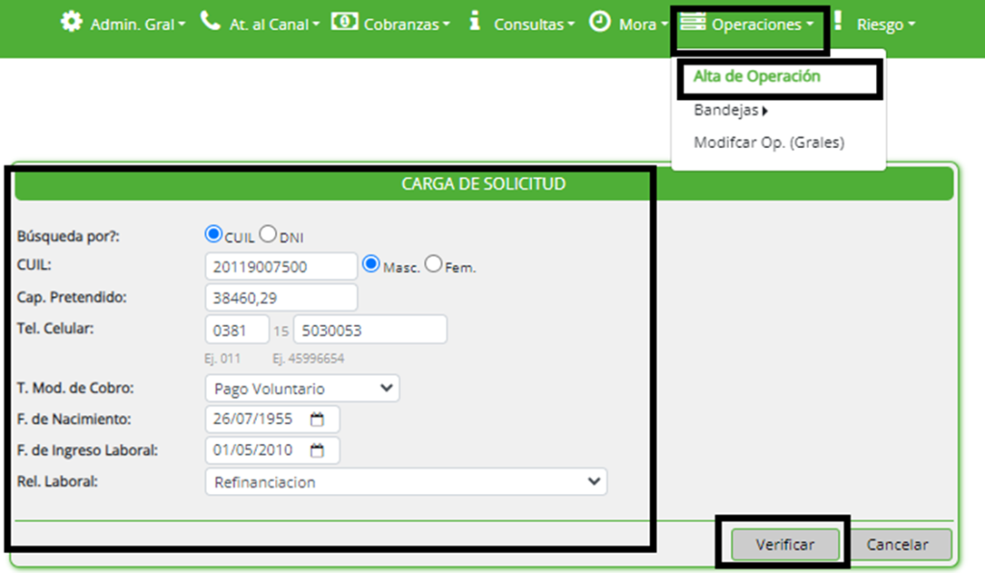Image resolution: width=985 pixels, height=573 pixels.
Task: Click the info icon beside Consultas
Action: tap(474, 21)
